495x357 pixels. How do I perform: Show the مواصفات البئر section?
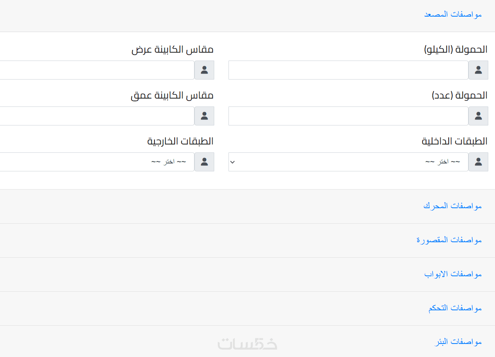pyautogui.click(x=458, y=342)
